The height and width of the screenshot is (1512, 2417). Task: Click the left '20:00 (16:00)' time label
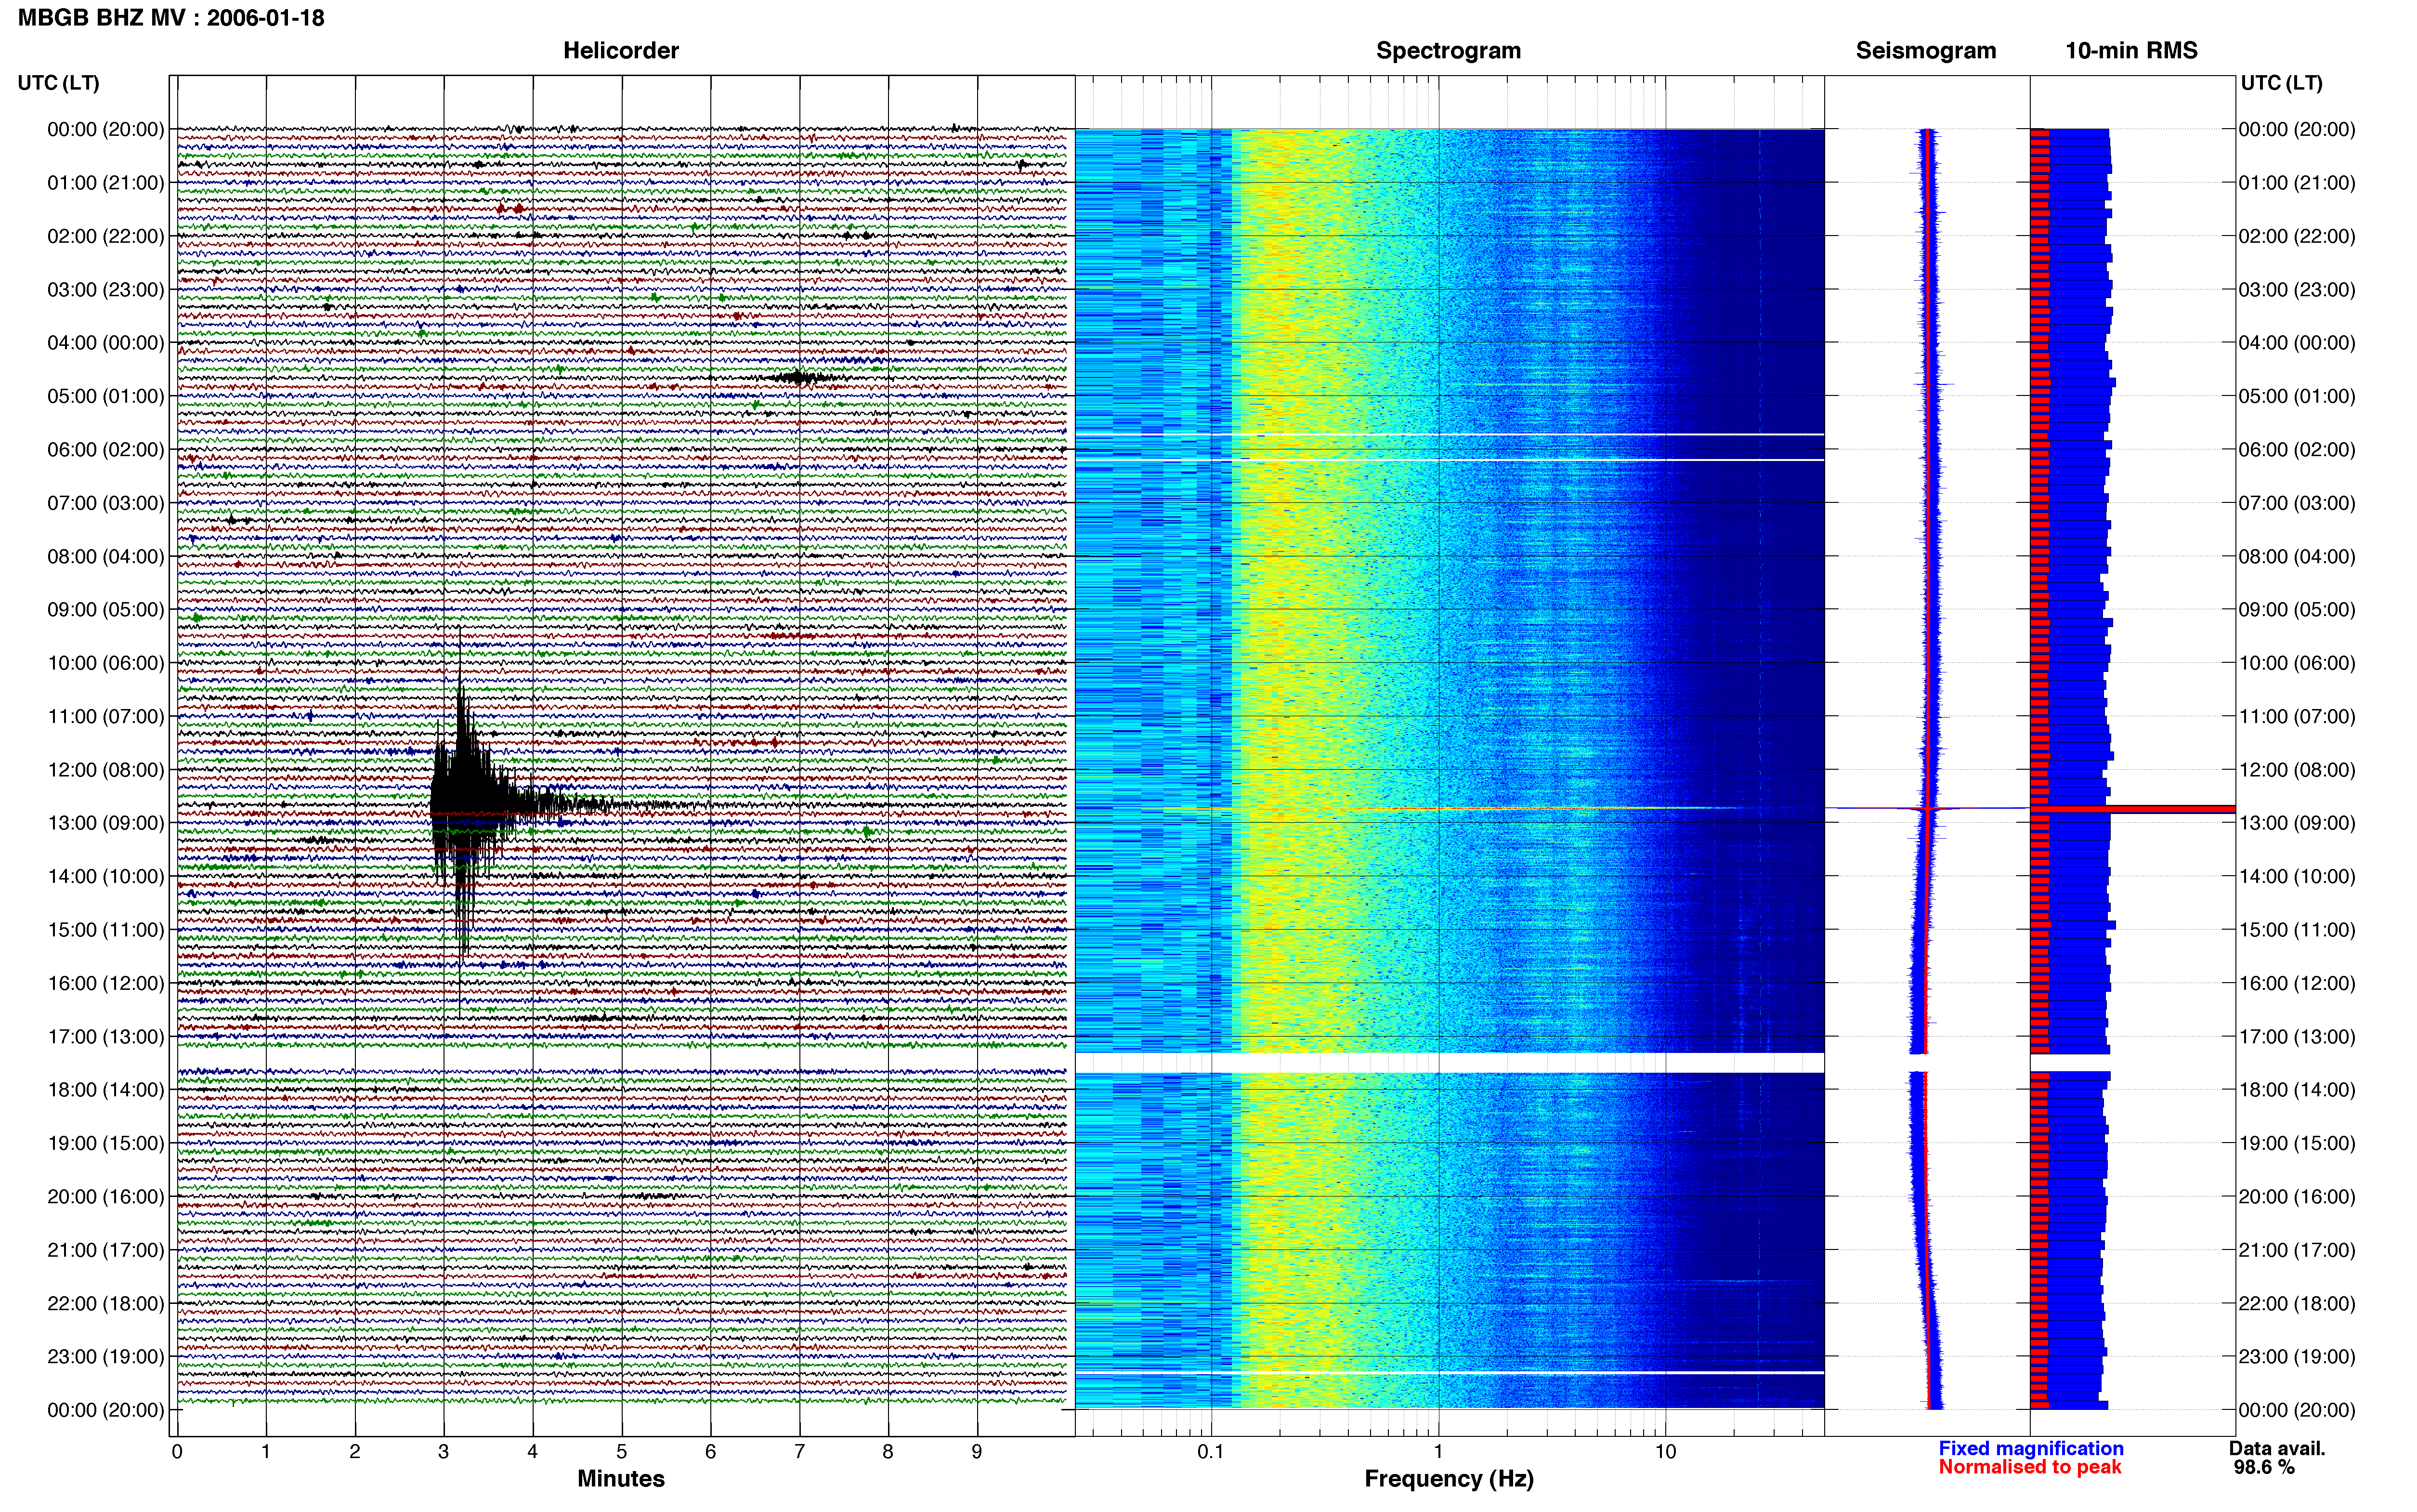[x=106, y=1197]
